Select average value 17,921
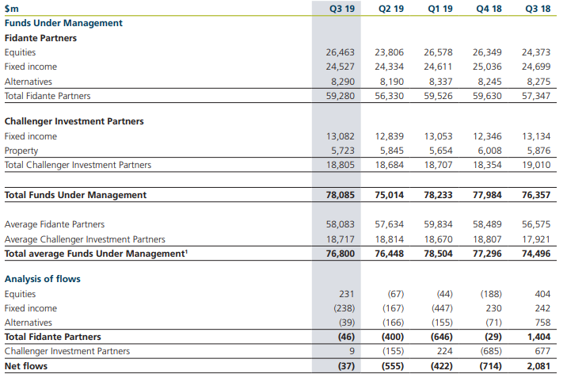The height and width of the screenshot is (378, 567). [x=536, y=239]
